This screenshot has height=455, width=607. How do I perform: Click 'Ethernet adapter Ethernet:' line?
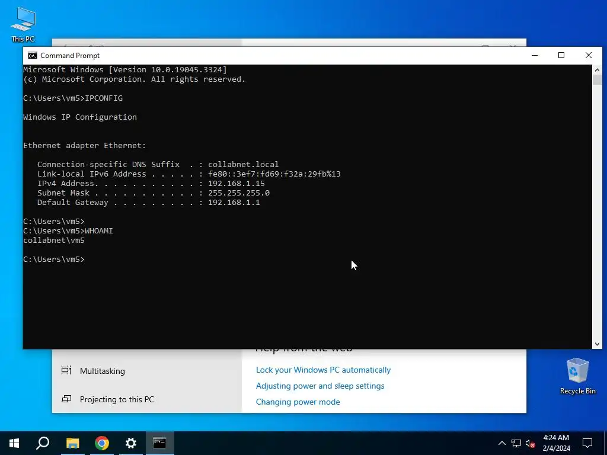(x=85, y=146)
